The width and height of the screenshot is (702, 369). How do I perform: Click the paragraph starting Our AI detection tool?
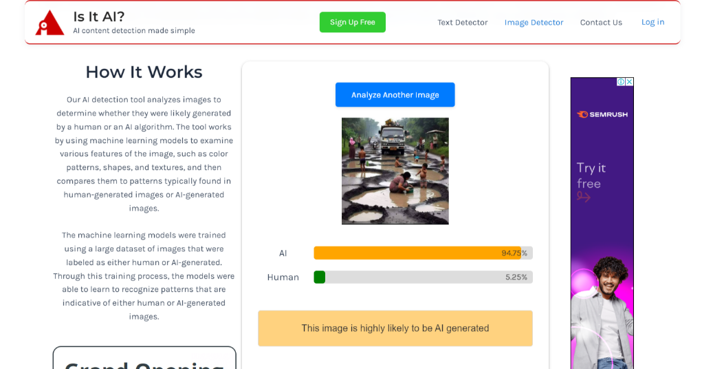144,154
